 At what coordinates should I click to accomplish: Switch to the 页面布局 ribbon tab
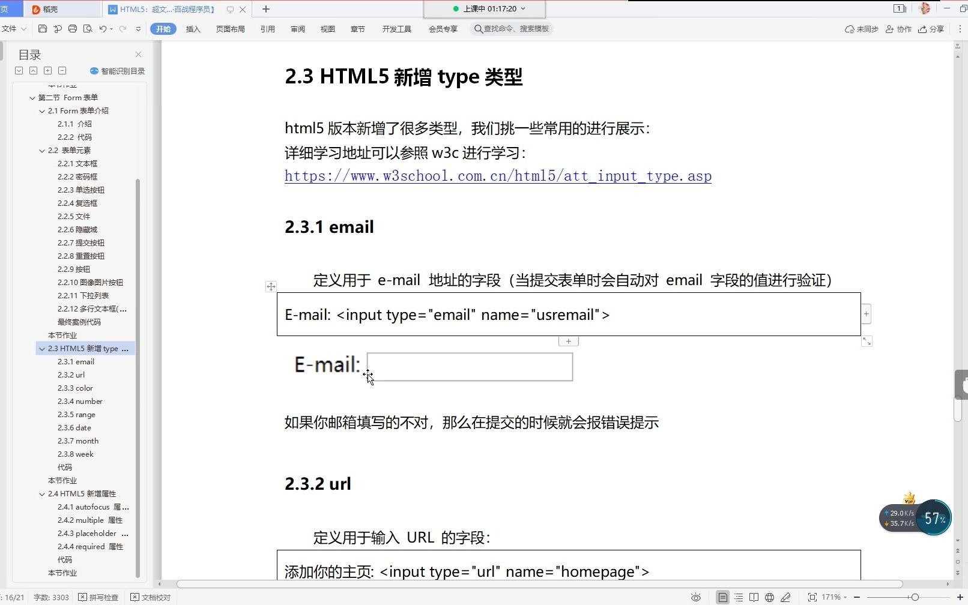click(230, 28)
